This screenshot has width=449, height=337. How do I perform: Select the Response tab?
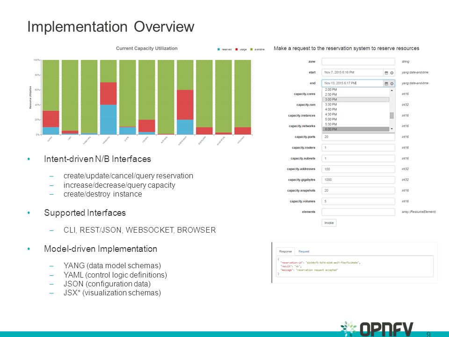(285, 251)
